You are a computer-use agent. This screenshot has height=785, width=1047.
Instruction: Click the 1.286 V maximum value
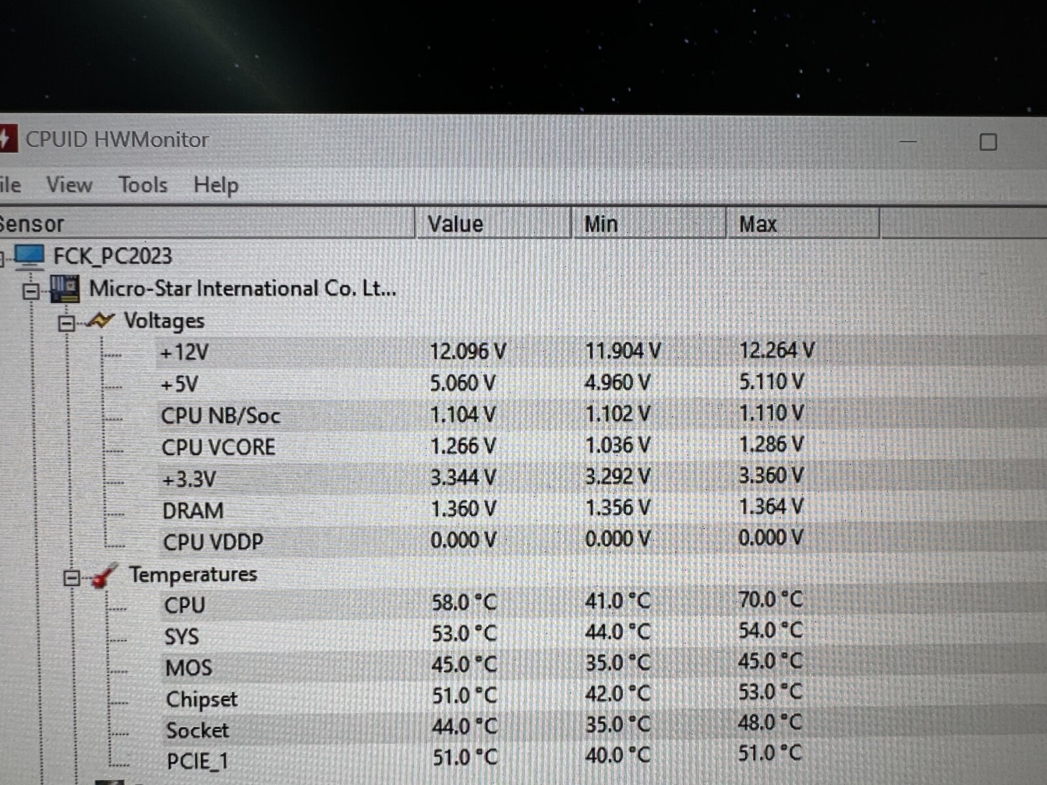tap(771, 444)
